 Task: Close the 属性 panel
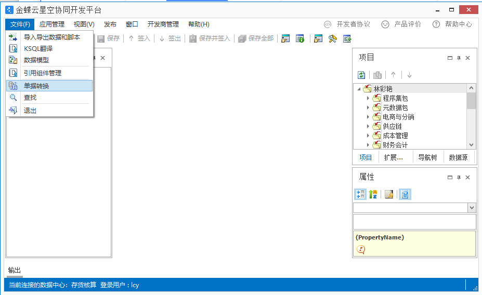point(468,177)
